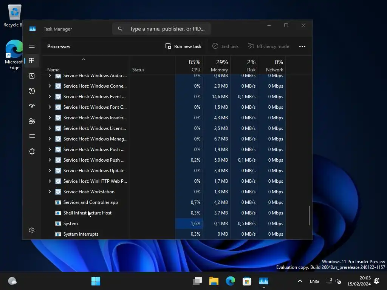Open the Startup apps sidebar icon
The height and width of the screenshot is (290, 387).
pyautogui.click(x=32, y=106)
